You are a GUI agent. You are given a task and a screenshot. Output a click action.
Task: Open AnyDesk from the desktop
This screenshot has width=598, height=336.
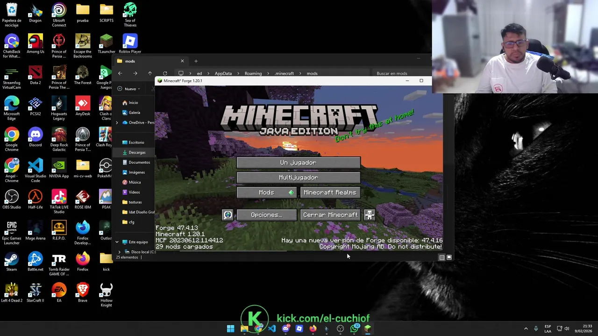pos(83,106)
